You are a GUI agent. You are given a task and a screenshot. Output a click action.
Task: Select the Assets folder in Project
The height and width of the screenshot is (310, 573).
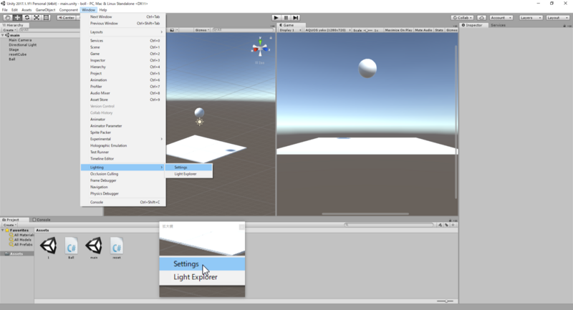click(16, 253)
